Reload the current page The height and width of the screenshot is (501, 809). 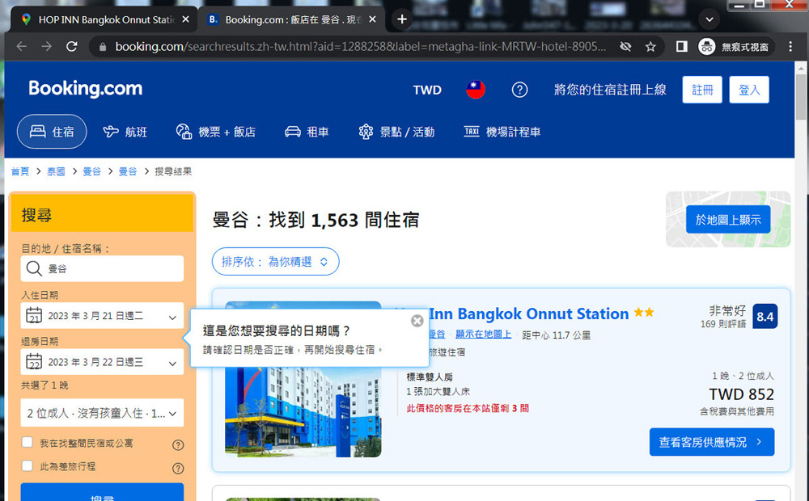72,46
